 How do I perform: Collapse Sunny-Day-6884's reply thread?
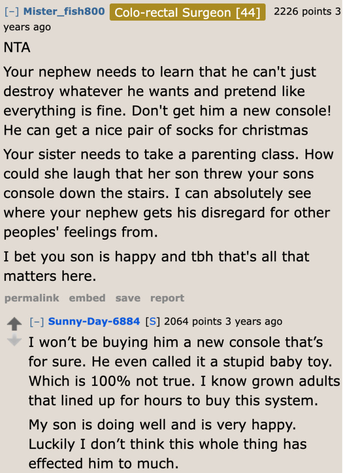click(x=36, y=322)
